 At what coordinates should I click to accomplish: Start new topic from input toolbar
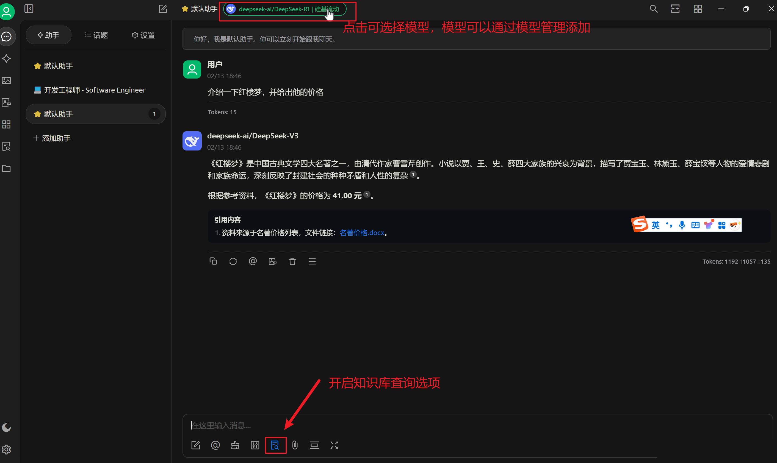196,445
